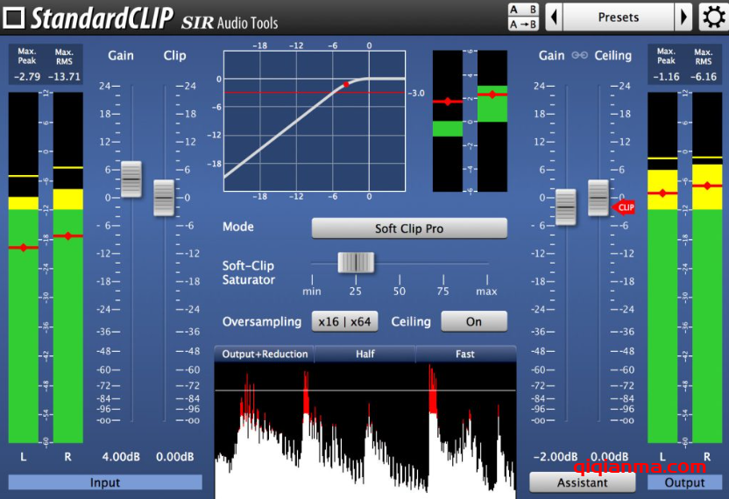Change the x16 | x64 oversampling setting
729x499 pixels.
[344, 321]
